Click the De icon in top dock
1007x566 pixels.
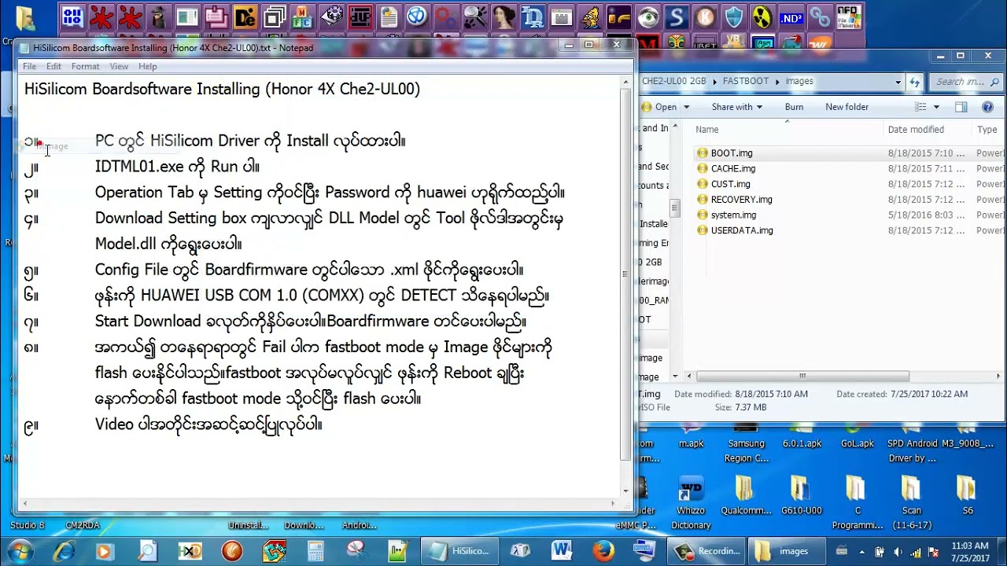[x=245, y=17]
